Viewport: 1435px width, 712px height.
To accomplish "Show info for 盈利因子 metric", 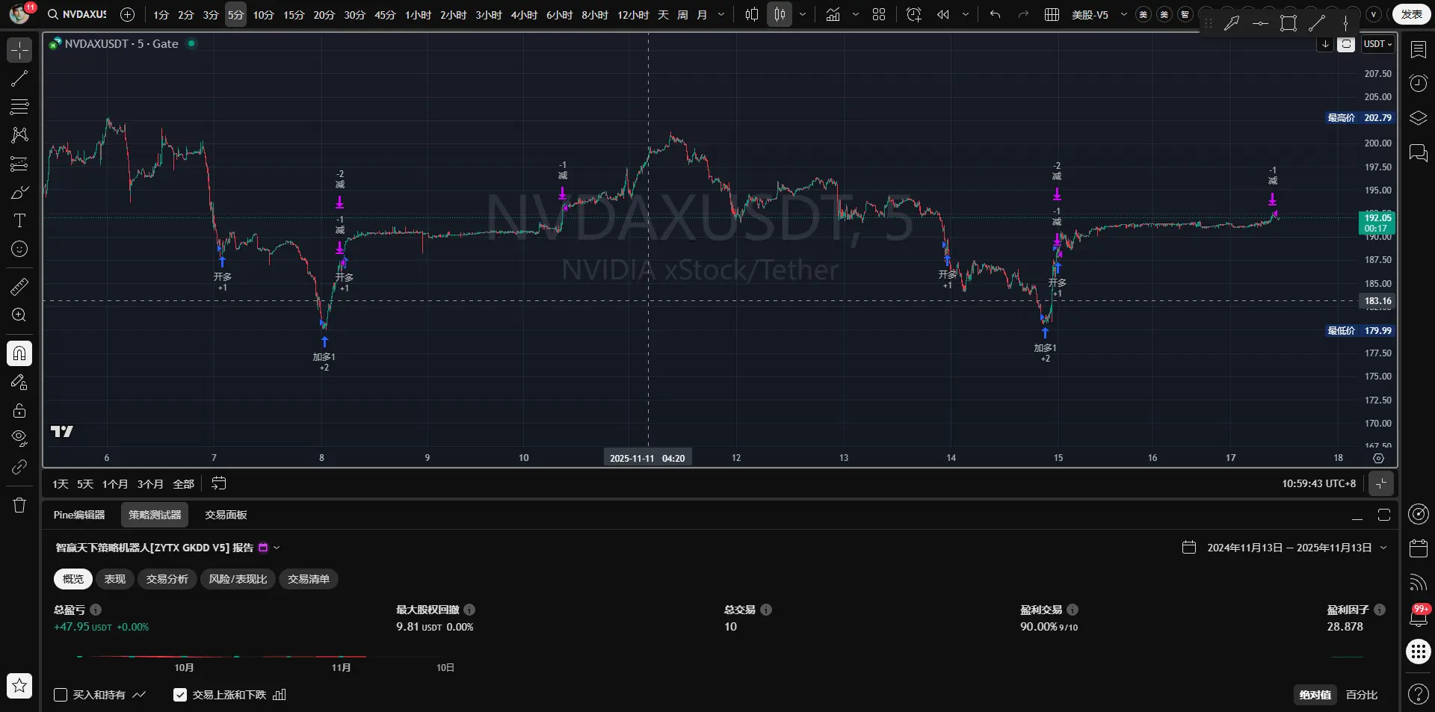I will 1379,610.
